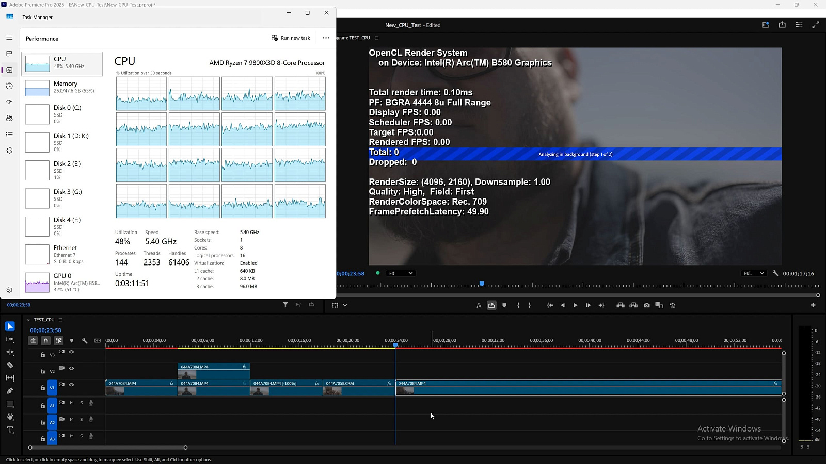Open Full playback resolution dropdown
The image size is (826, 464).
[x=753, y=273]
